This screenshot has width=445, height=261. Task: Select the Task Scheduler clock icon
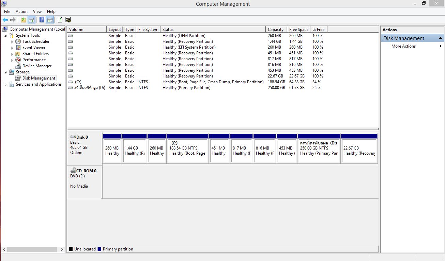18,41
